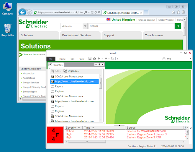Image resolution: width=195 pixels, height=152 pixels.
Task: Click the ViewX home navigation icon
Action: pyautogui.click(x=94, y=59)
